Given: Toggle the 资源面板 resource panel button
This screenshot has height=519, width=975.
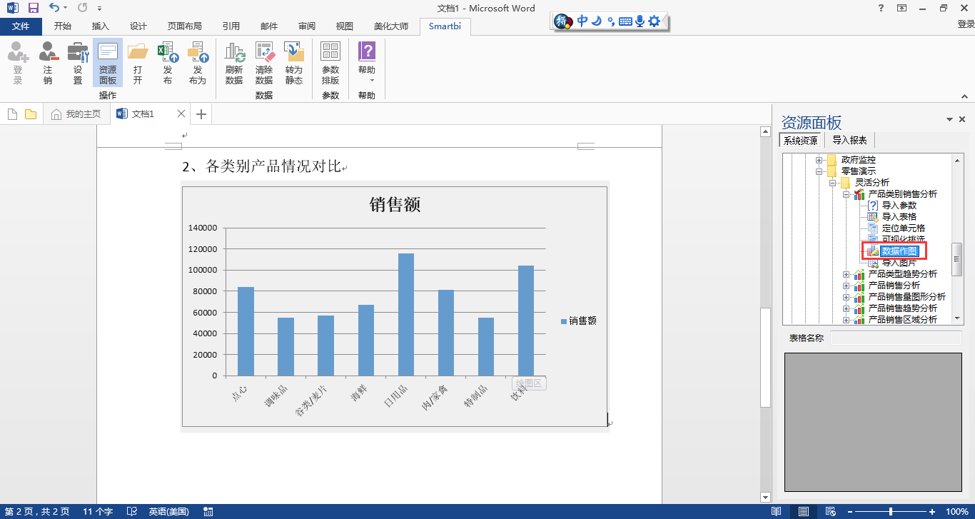Looking at the screenshot, I should point(108,63).
